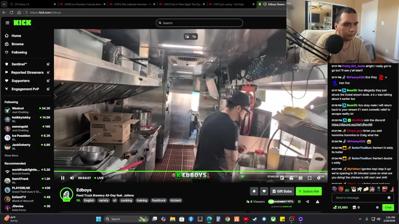Switch to the jim carrey YouTube tab
This screenshot has width=399, height=224.
point(232,4)
